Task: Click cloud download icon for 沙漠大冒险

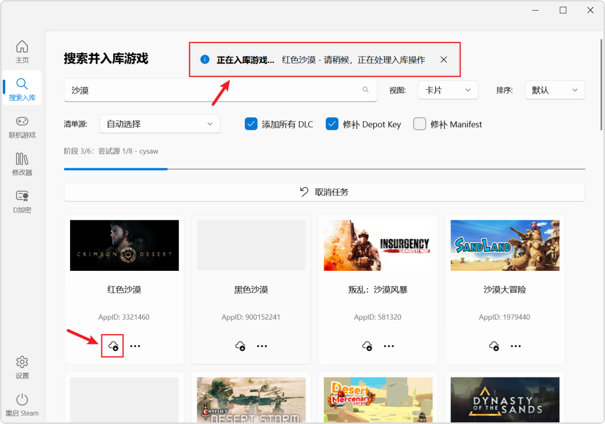Action: click(x=494, y=346)
